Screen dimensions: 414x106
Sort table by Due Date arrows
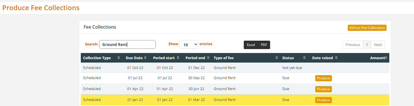[145, 58]
